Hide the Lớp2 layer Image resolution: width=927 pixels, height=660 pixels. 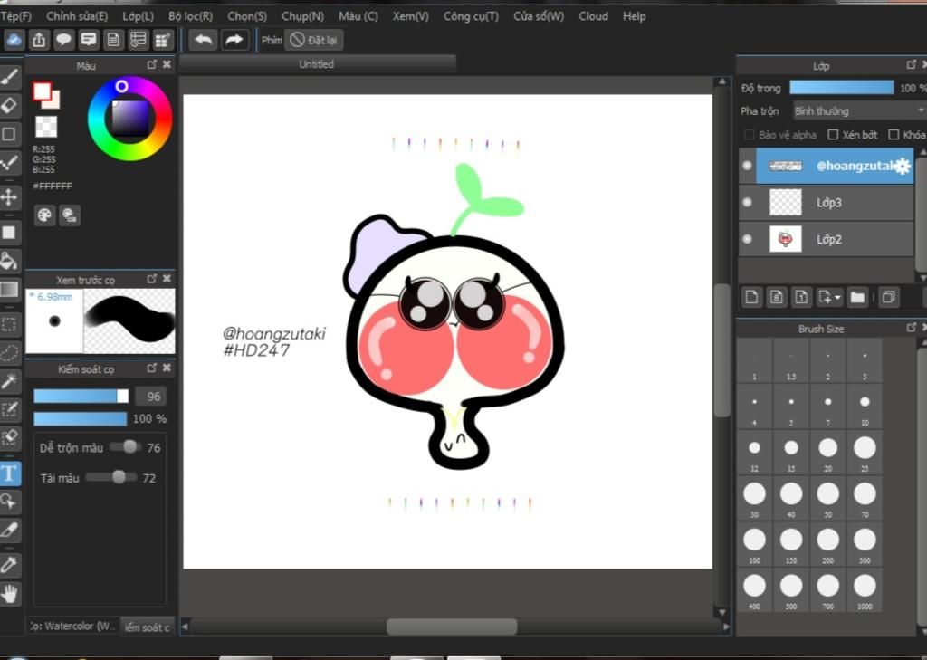coord(747,239)
